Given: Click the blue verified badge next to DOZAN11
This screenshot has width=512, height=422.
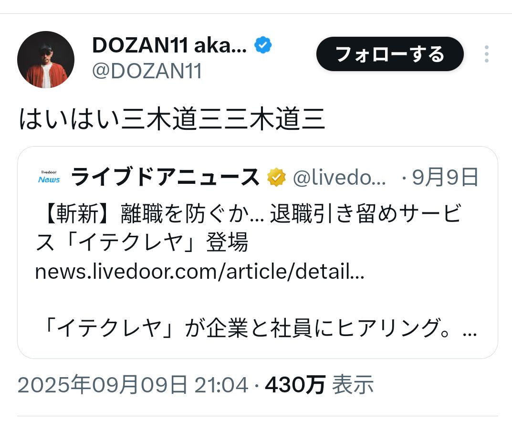Looking at the screenshot, I should (263, 45).
